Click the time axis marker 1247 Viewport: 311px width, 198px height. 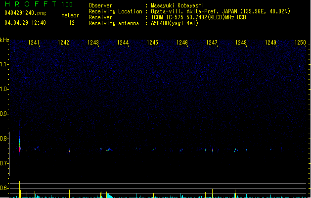[212, 43]
